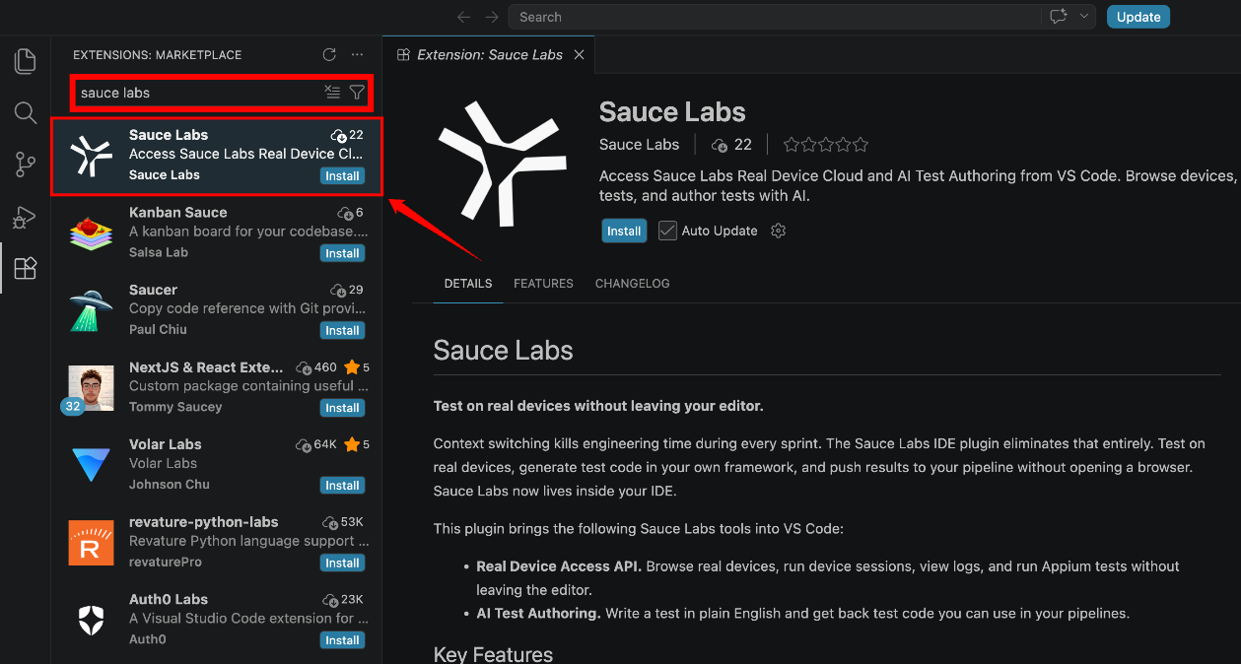Image resolution: width=1241 pixels, height=664 pixels.
Task: Install the revature-python-labs extension
Action: pos(342,563)
